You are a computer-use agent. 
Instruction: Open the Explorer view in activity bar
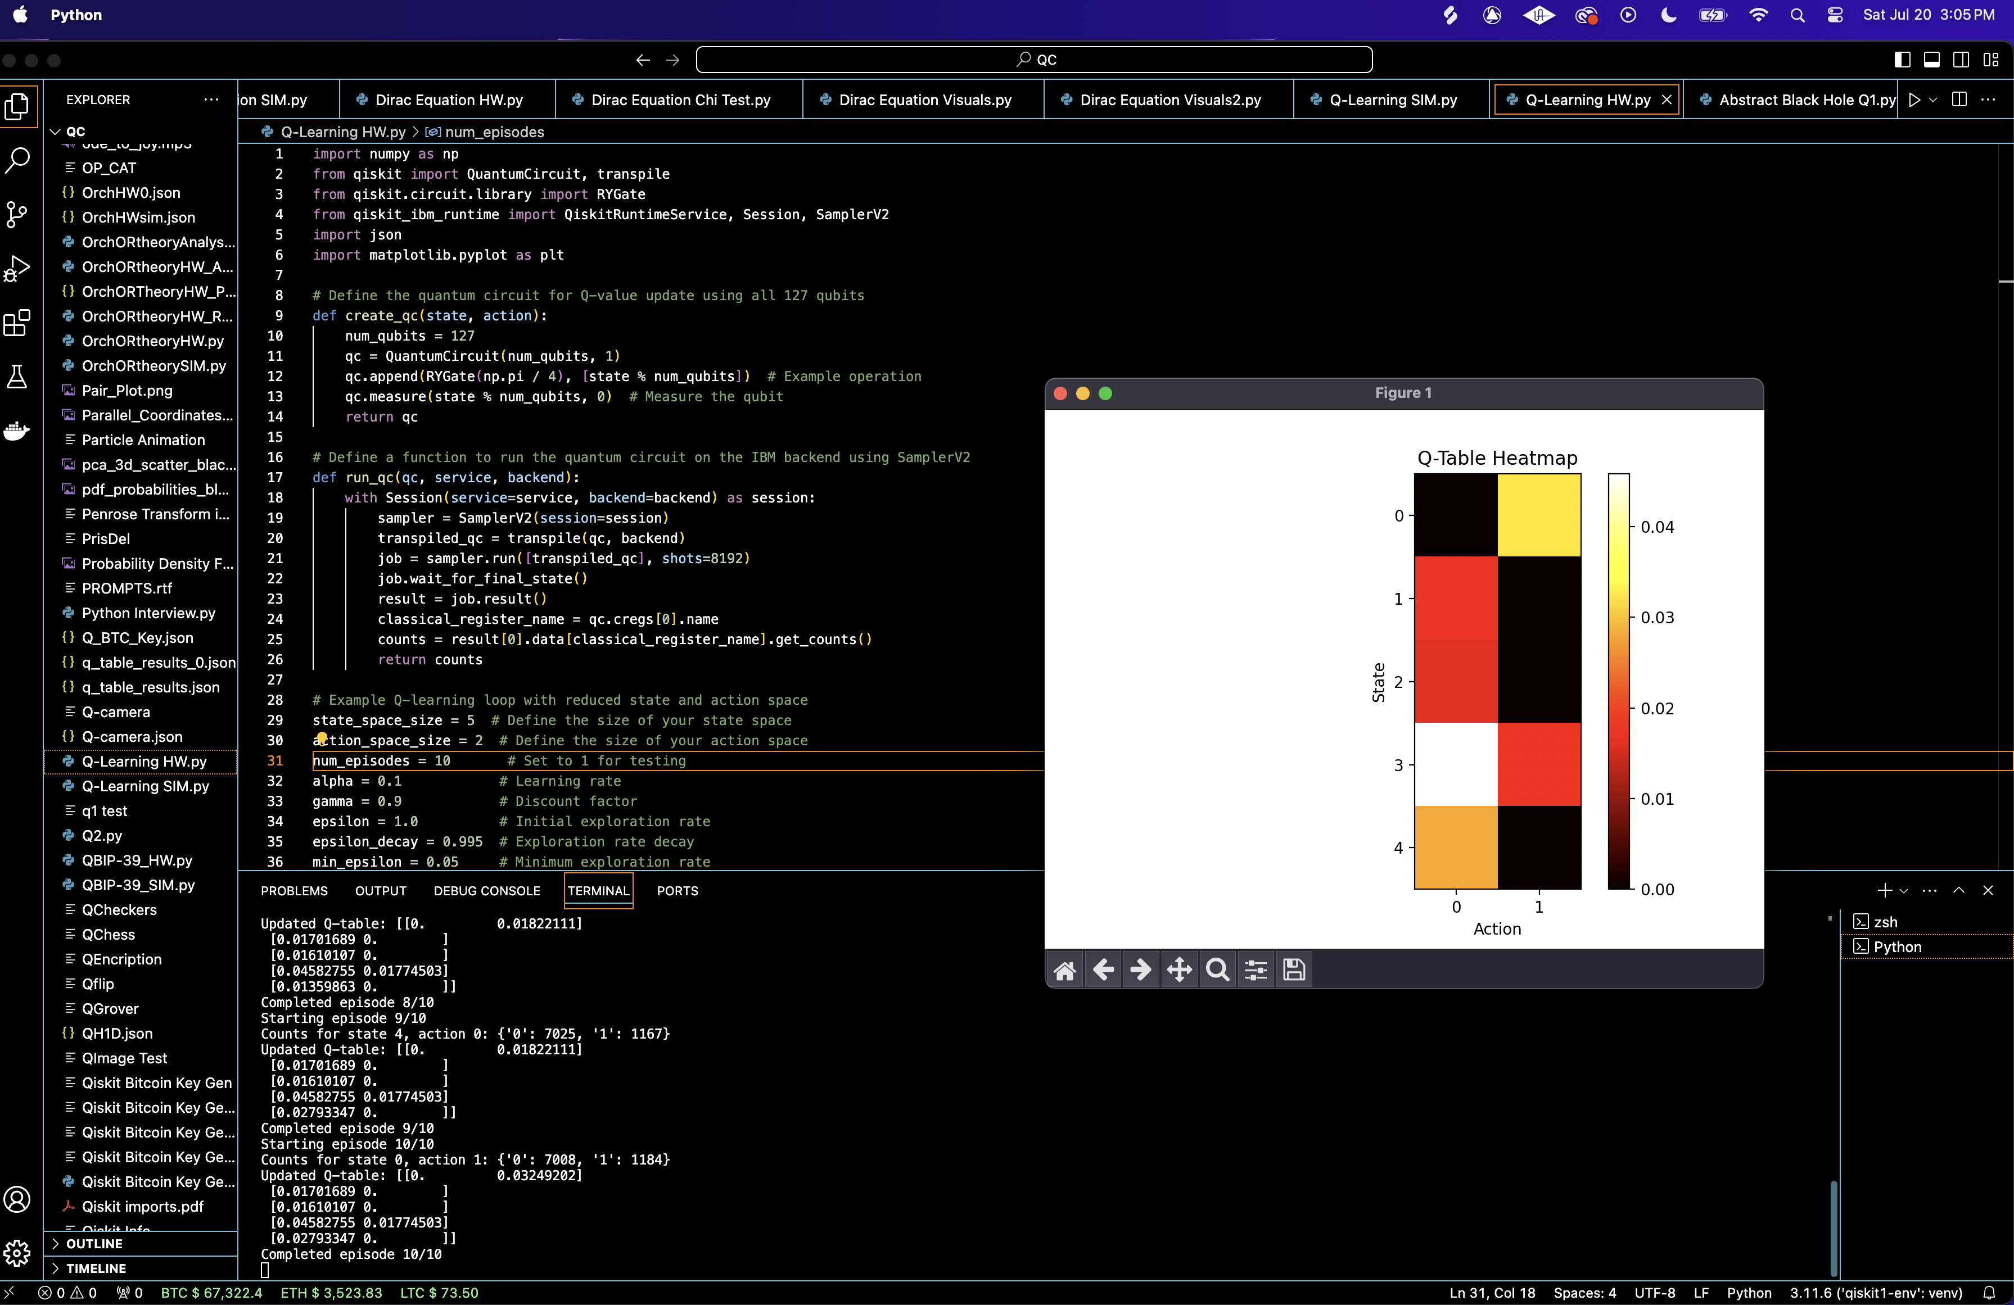click(18, 107)
